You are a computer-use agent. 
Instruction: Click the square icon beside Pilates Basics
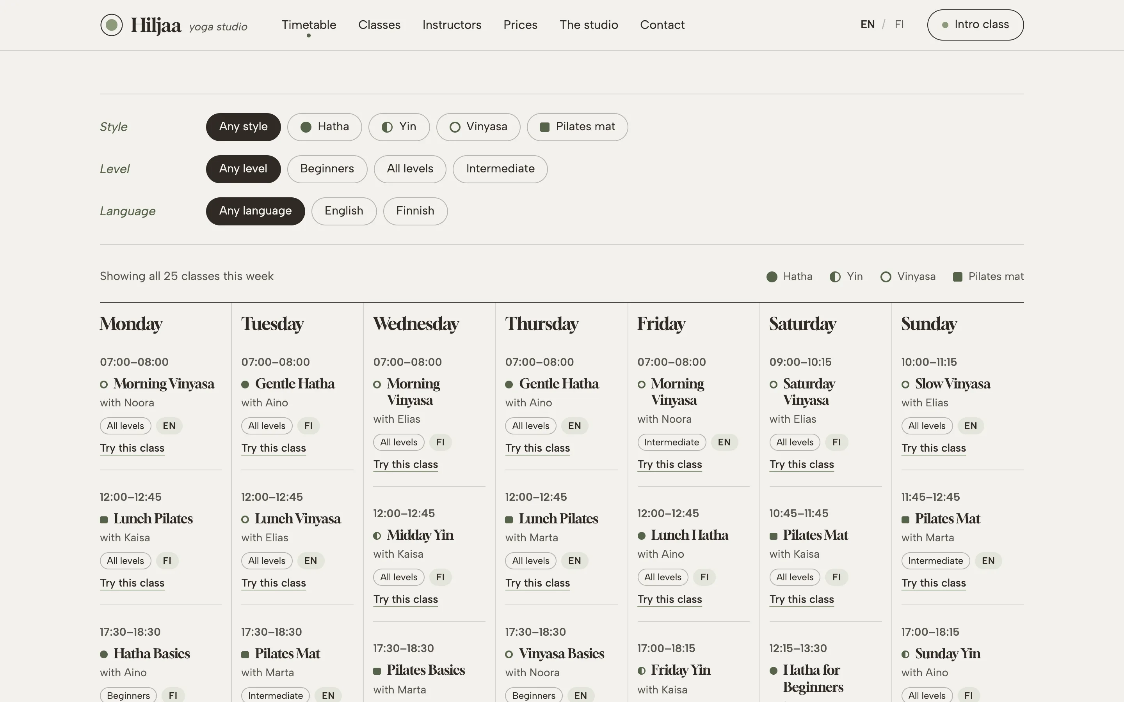tap(377, 671)
